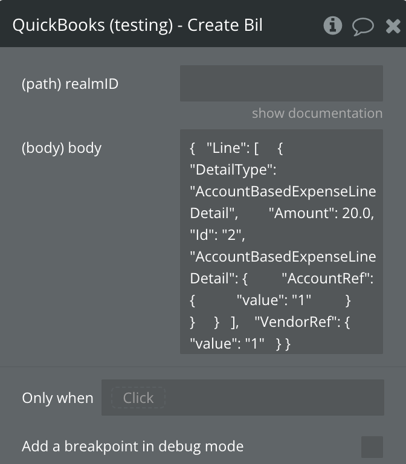Screen dimensions: 406x464
Task: Click the realmID path input field
Action: (281, 83)
